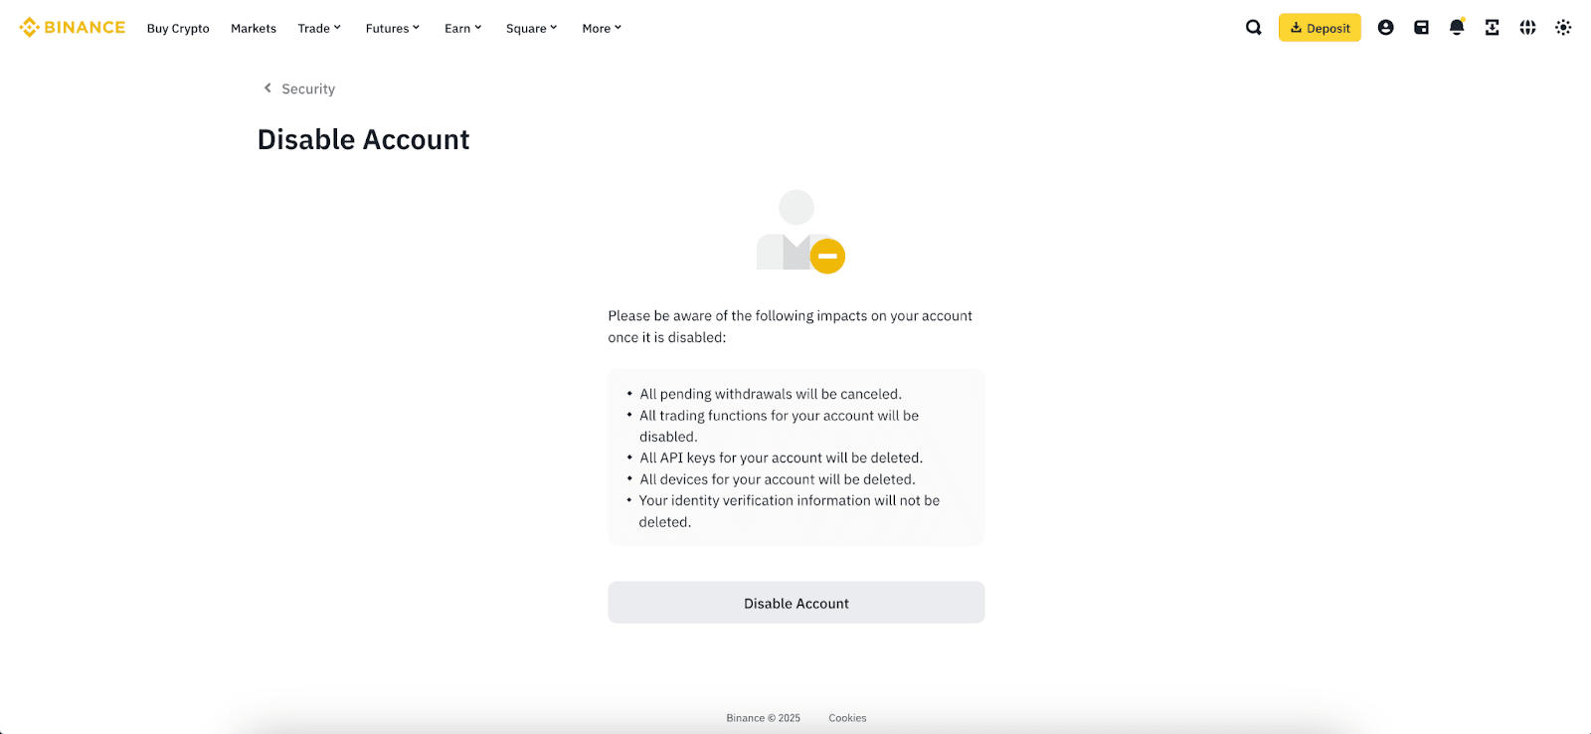Expand the Futures dropdown
This screenshot has height=734, width=1591.
(392, 28)
